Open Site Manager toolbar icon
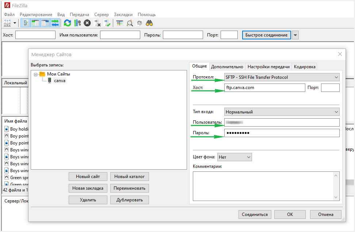 point(7,23)
